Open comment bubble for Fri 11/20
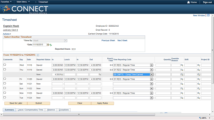The image size is (214, 120). (x=5, y=79)
